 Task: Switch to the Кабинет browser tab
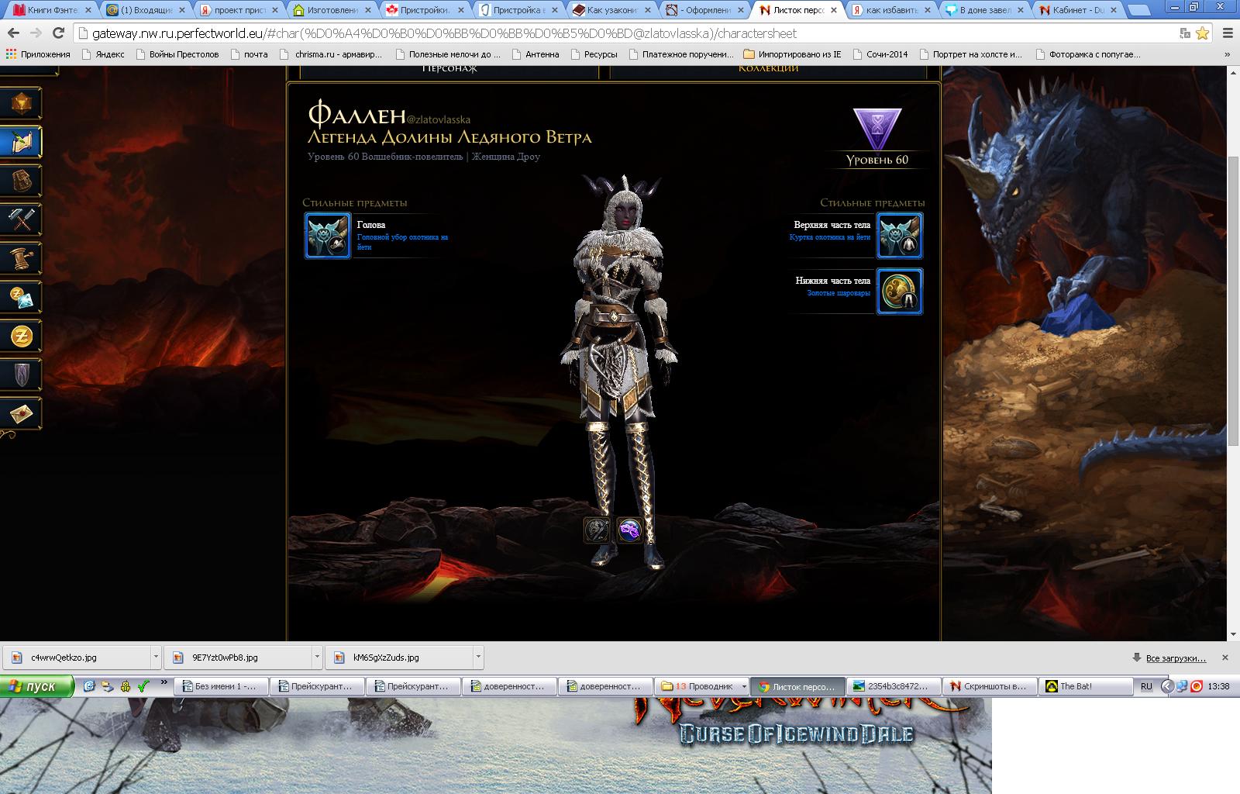(x=1077, y=11)
